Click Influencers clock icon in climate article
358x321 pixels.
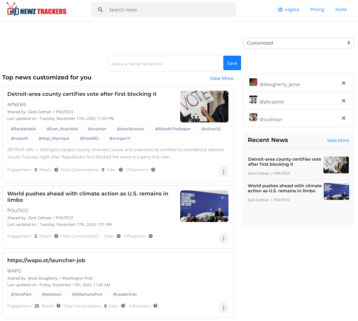click(151, 236)
